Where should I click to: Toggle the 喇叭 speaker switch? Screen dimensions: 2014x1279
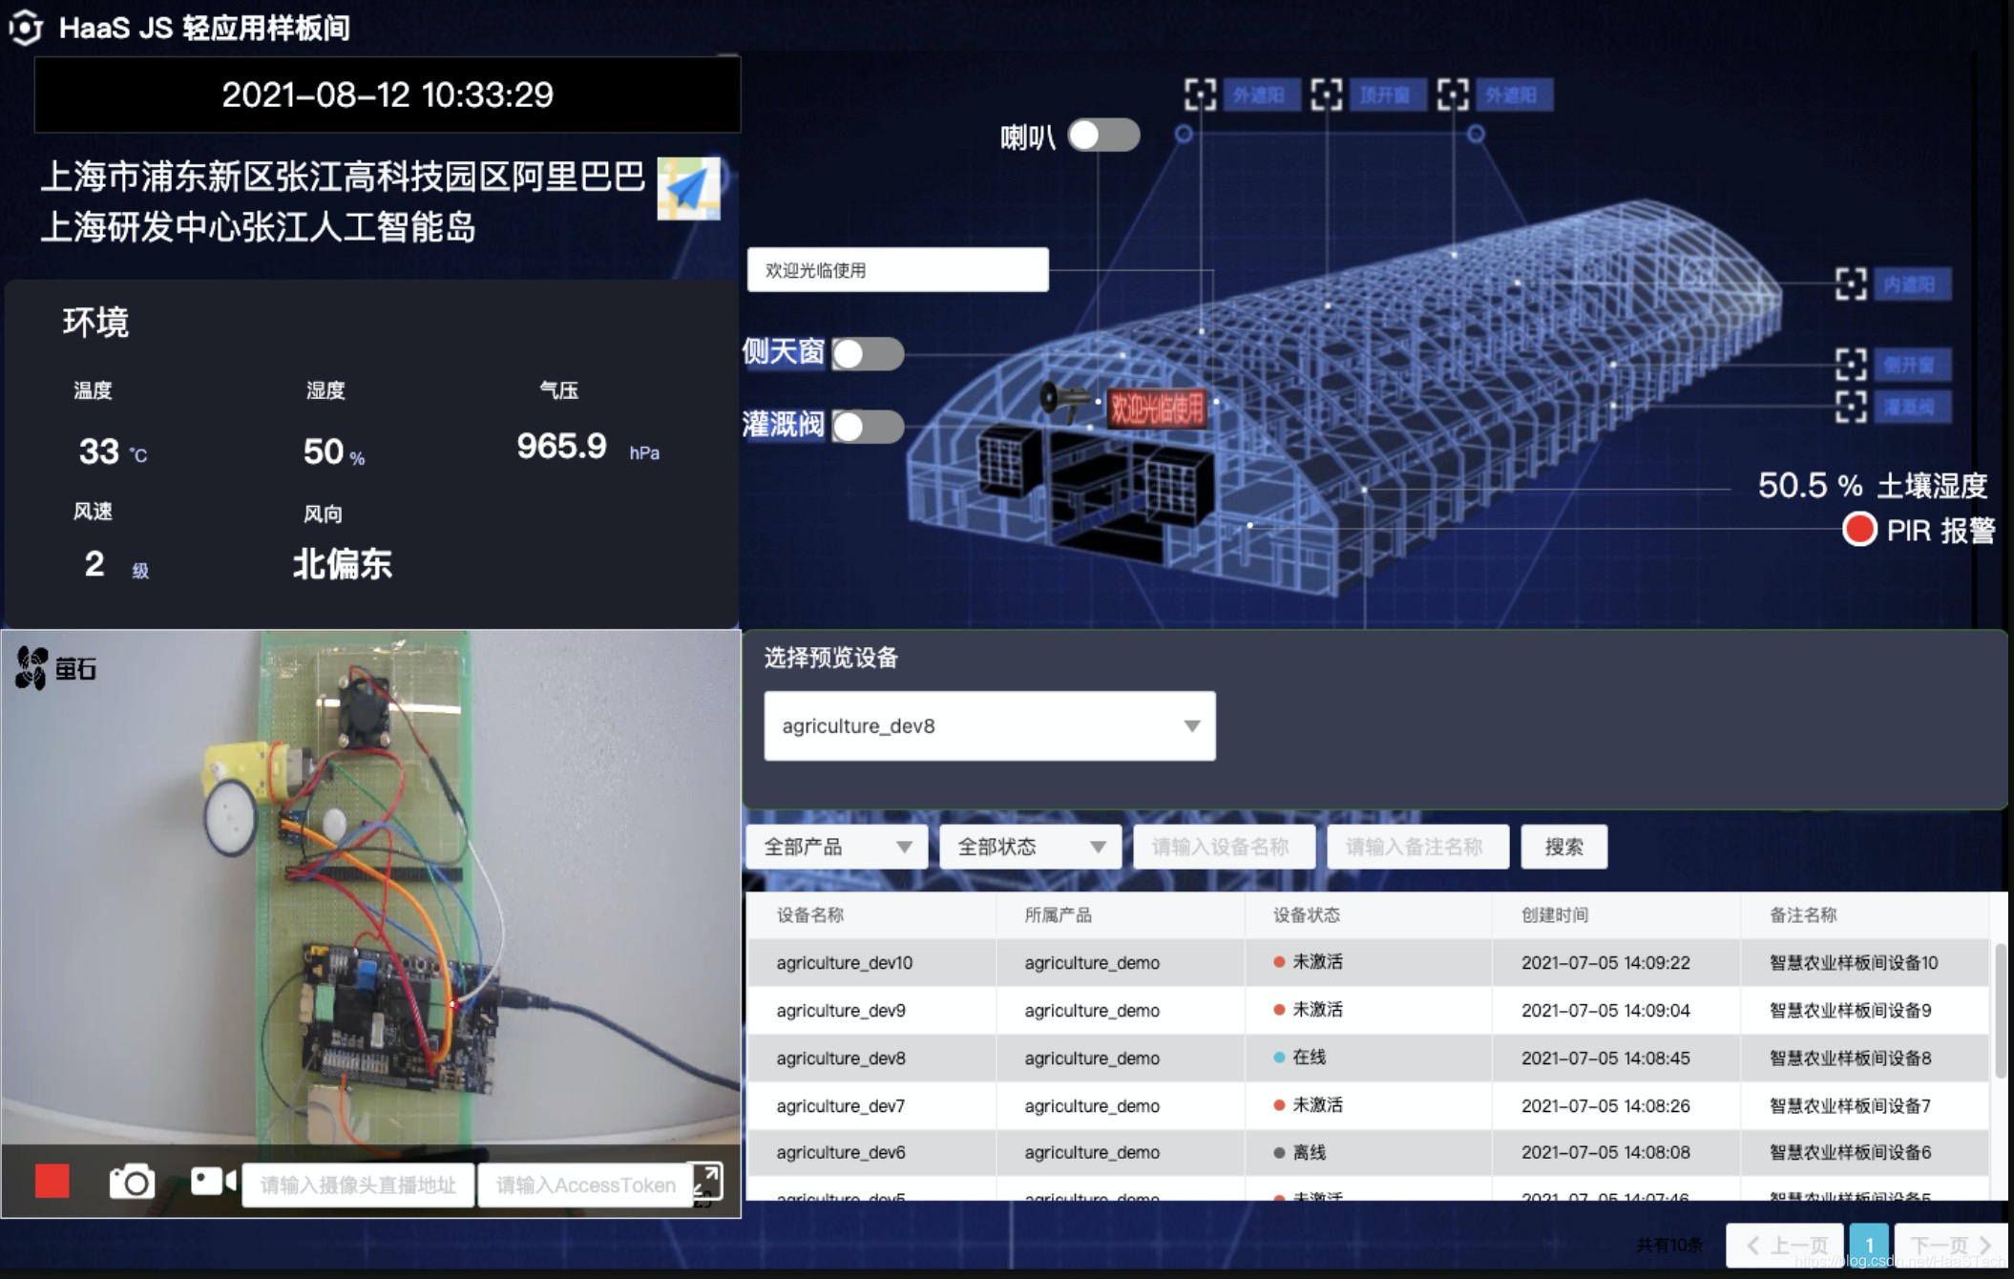pos(1102,136)
